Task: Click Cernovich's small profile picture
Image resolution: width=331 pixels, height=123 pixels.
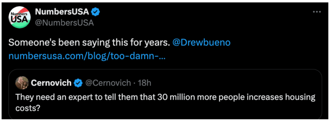Action: (22, 83)
